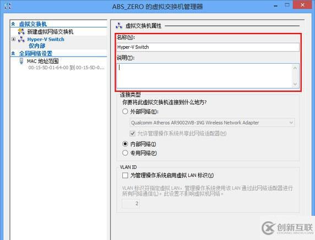This screenshot has width=315, height=240.
Task: Click 你要将此虚拟交换机连接到什么地方 text
Action: coord(165,102)
